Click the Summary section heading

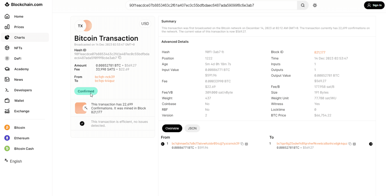(169, 21)
